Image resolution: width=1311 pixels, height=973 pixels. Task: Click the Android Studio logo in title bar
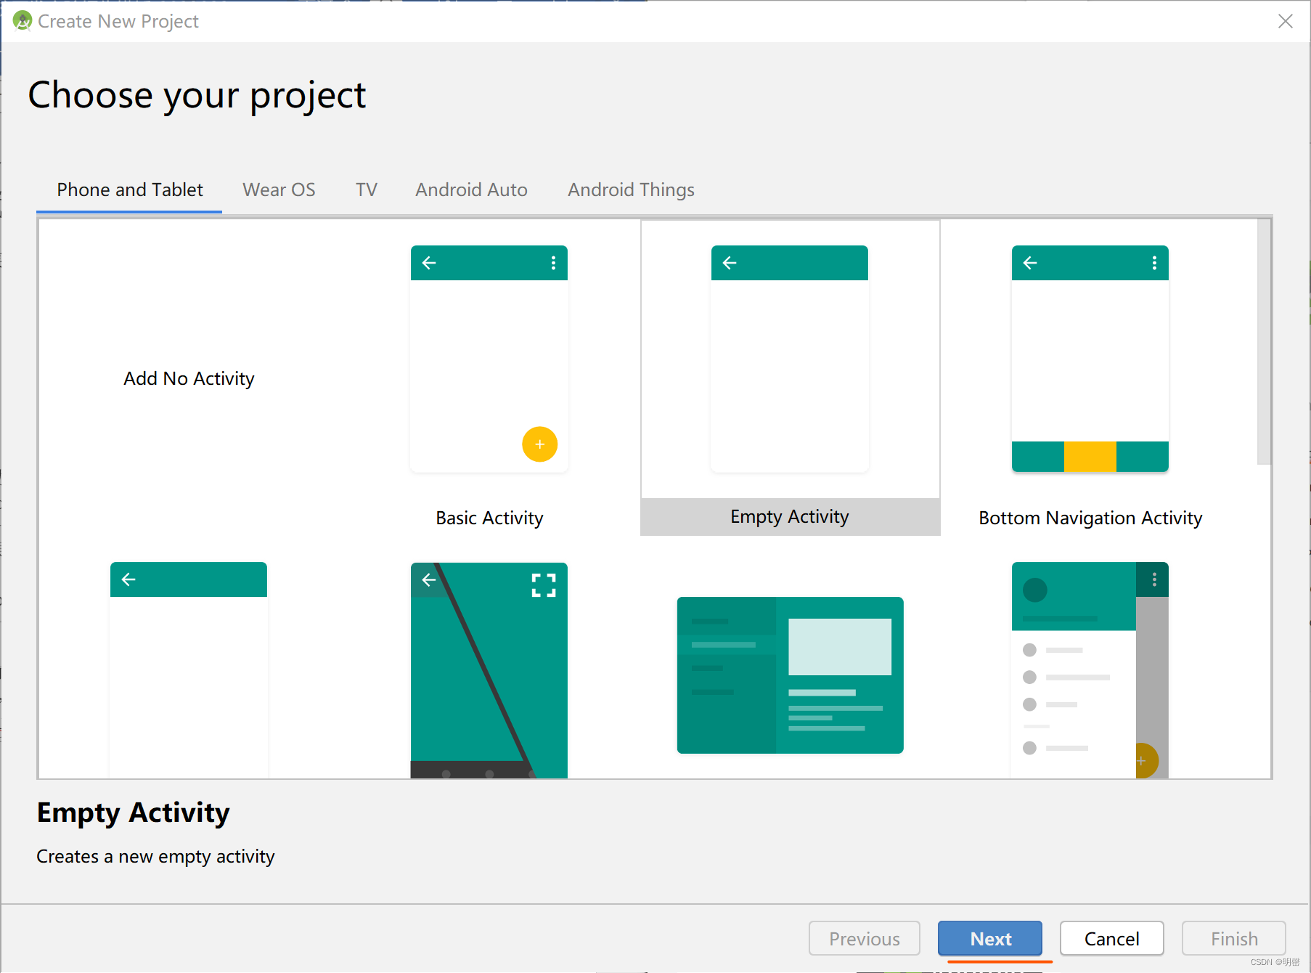click(23, 21)
